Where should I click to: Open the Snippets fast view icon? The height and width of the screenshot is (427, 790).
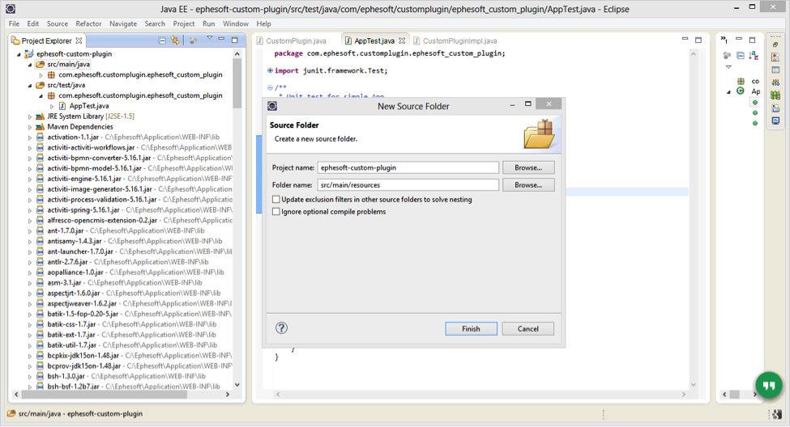click(775, 108)
